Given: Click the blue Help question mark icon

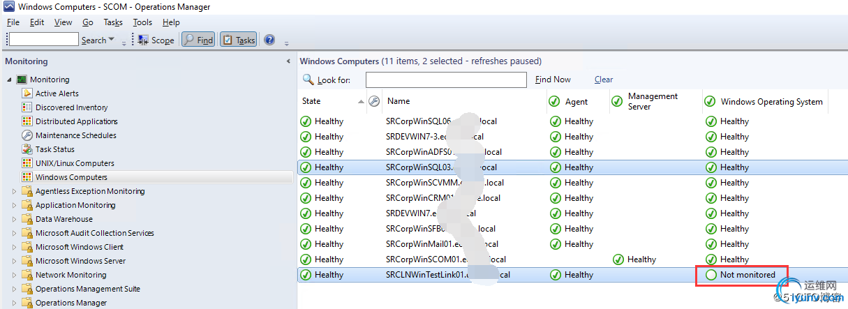Looking at the screenshot, I should [x=269, y=40].
